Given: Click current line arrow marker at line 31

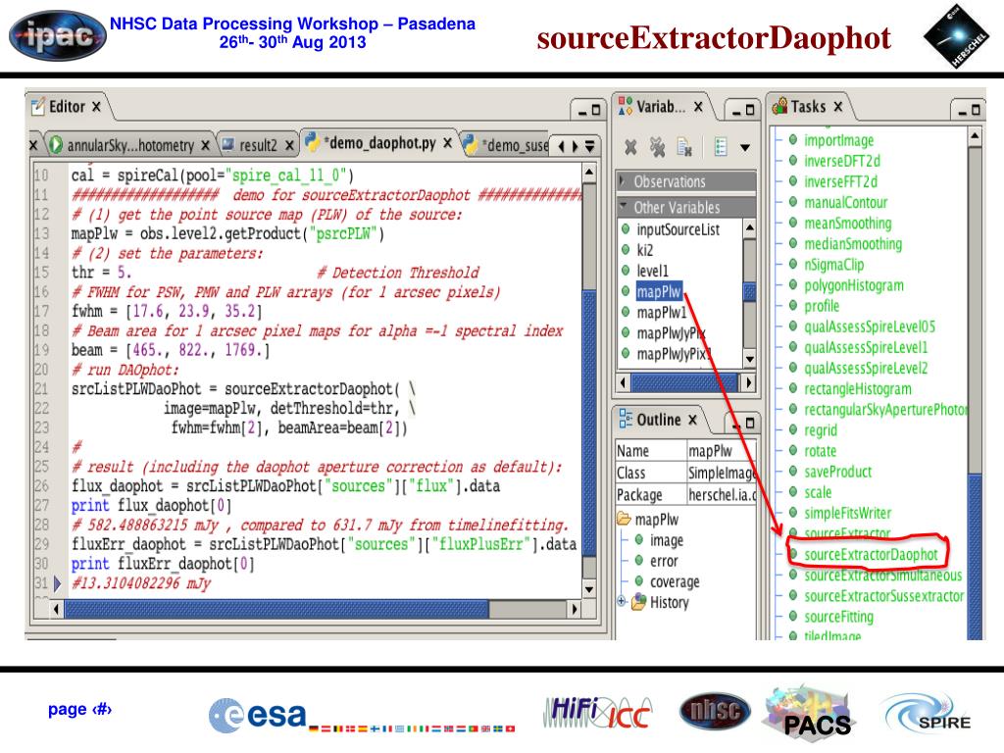Looking at the screenshot, I should 58,583.
